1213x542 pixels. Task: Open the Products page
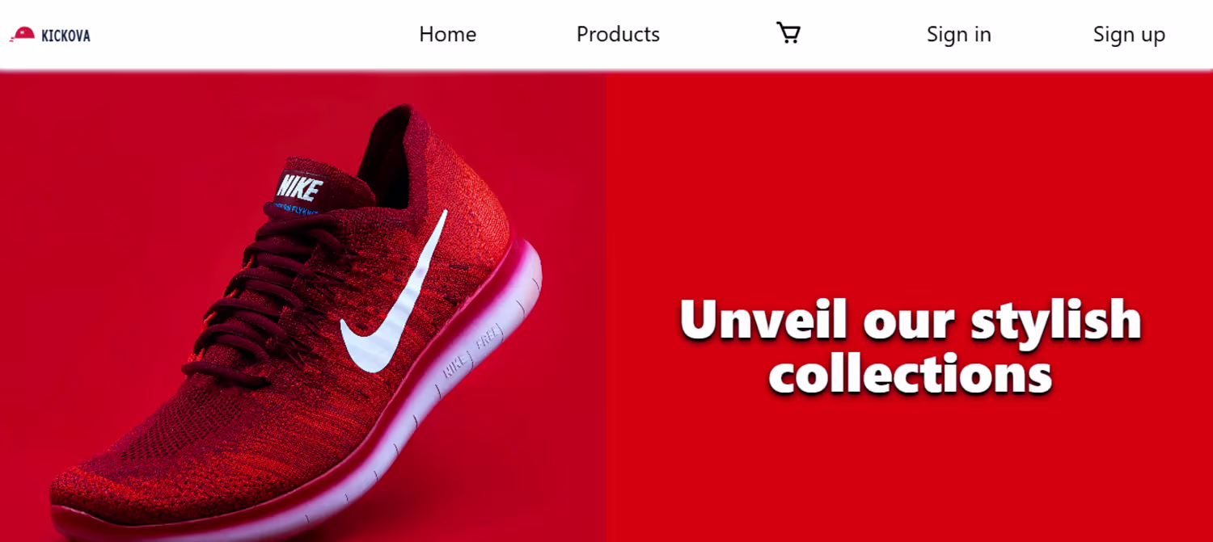(x=618, y=35)
